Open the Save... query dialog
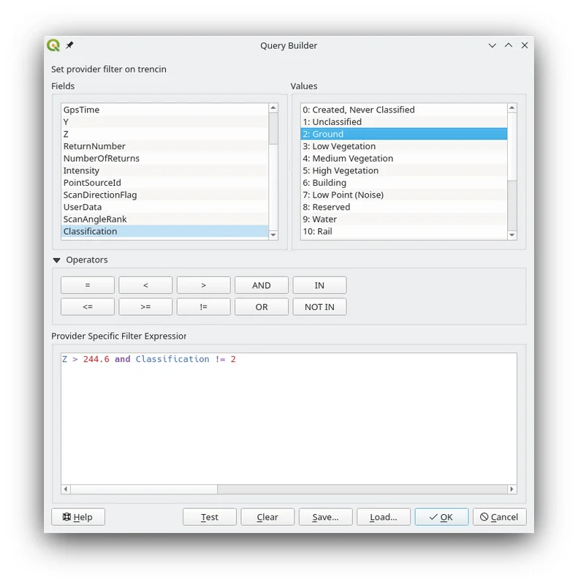Image resolution: width=578 pixels, height=585 pixels. click(x=325, y=517)
